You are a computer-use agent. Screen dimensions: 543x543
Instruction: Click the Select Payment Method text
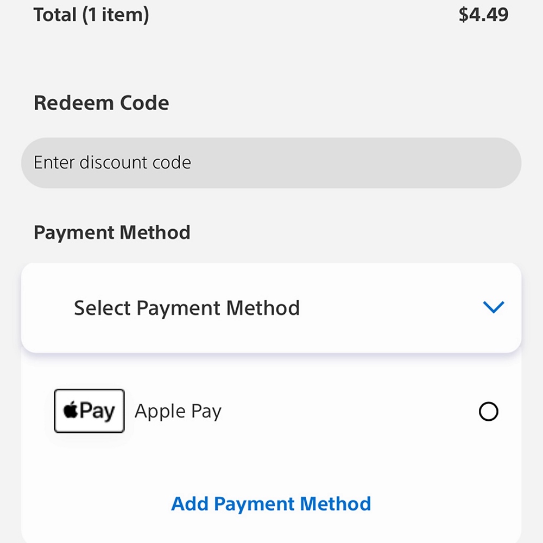[x=187, y=308]
